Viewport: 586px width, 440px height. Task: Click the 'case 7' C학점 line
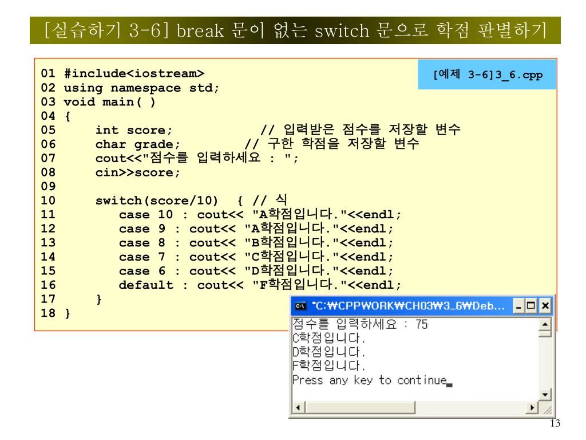click(x=256, y=257)
